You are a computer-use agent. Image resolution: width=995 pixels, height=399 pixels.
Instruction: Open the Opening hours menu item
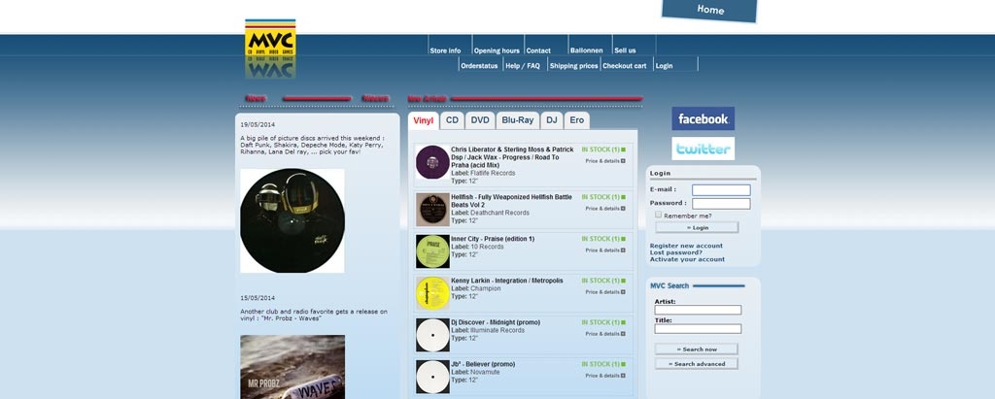(497, 50)
